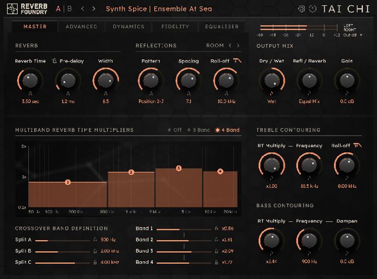The height and width of the screenshot is (279, 377).
Task: Click the Dry / Wet knob
Action: point(272,80)
